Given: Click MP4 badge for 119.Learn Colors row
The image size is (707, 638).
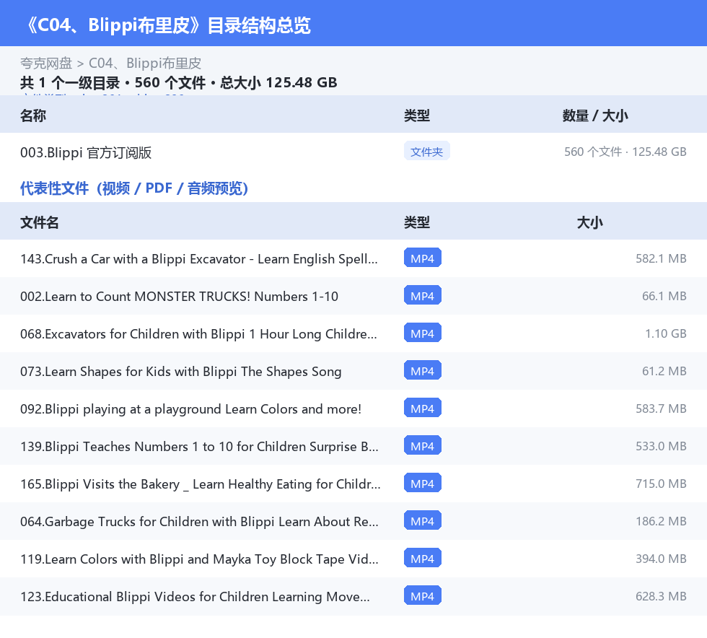Looking at the screenshot, I should click(423, 558).
